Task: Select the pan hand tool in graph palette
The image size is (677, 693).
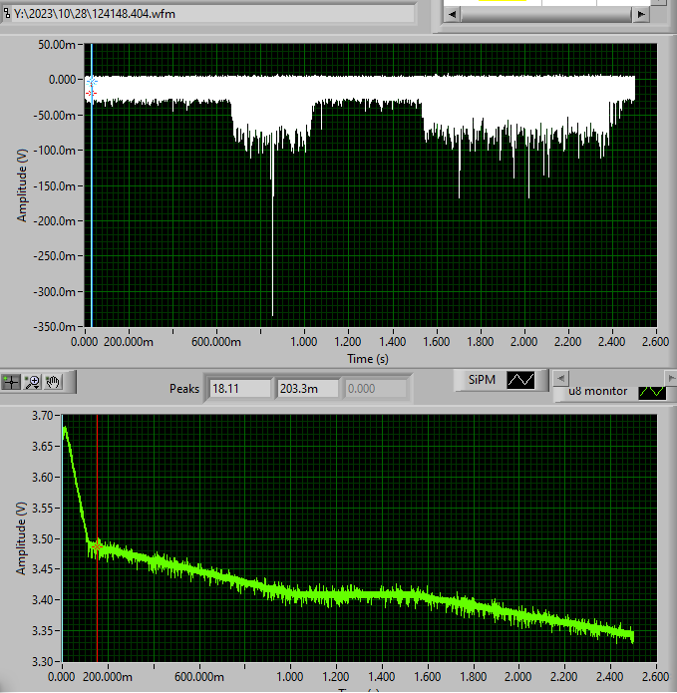Action: coord(53,382)
